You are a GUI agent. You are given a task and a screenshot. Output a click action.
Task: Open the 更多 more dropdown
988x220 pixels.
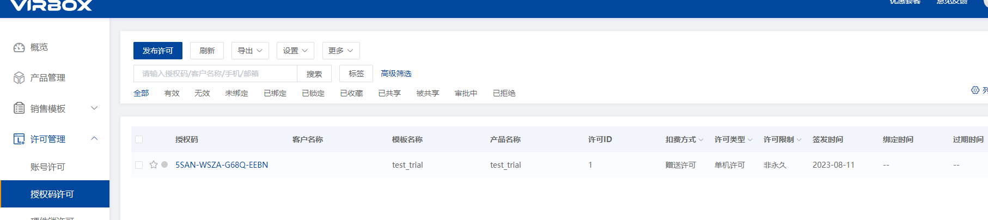(x=341, y=51)
